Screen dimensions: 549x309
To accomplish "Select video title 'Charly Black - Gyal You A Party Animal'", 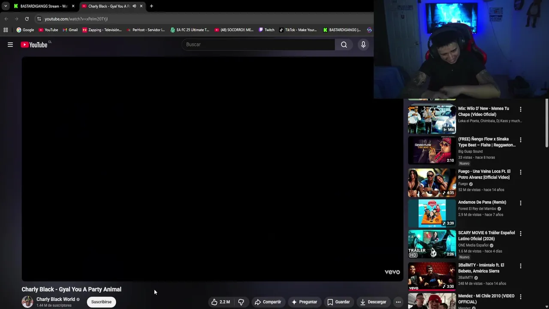I will click(72, 289).
